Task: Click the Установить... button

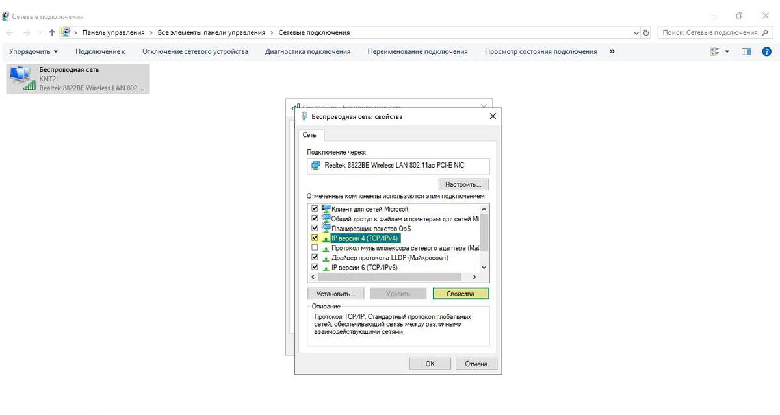Action: (335, 294)
